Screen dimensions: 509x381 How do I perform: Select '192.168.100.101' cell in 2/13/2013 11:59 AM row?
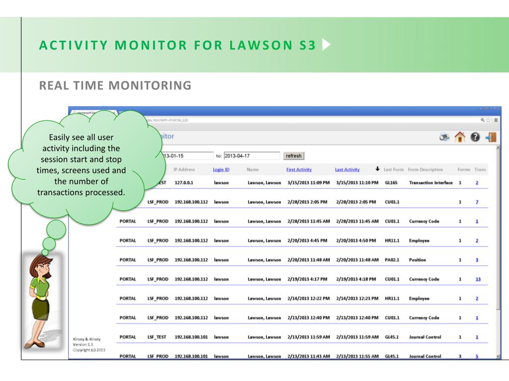point(191,337)
